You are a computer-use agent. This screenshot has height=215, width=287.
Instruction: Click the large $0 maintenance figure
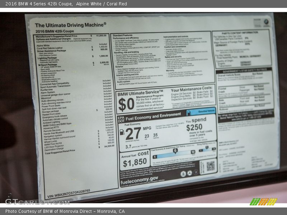click(126, 104)
